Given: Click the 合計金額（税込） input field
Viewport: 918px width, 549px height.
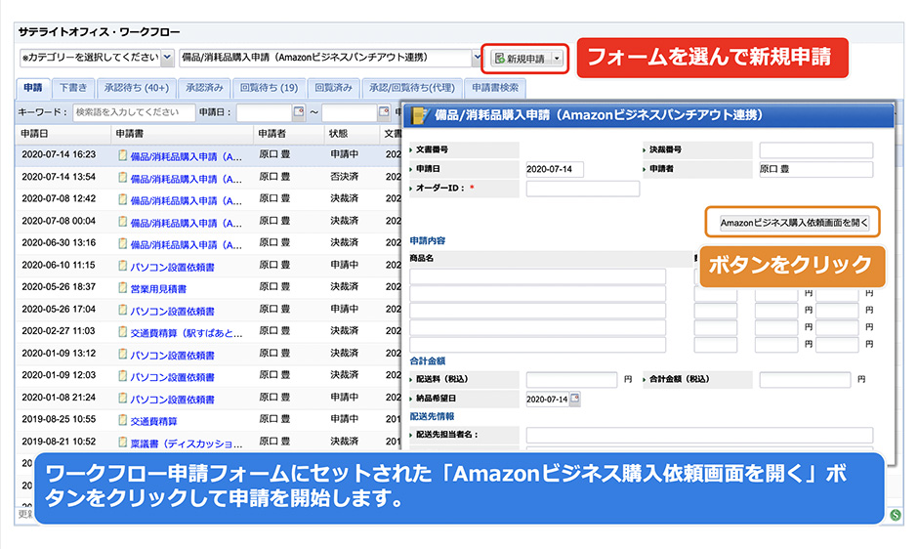Looking at the screenshot, I should pyautogui.click(x=805, y=380).
